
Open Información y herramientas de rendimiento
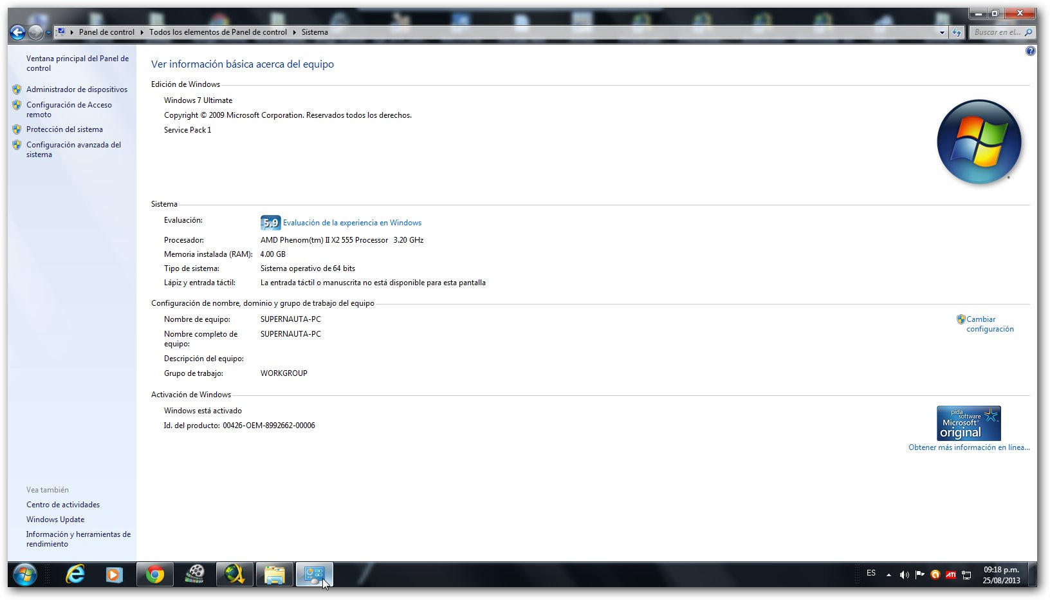click(78, 539)
